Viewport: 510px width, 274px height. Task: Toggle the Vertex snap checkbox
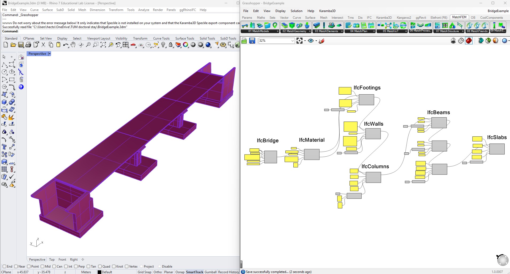point(127,266)
